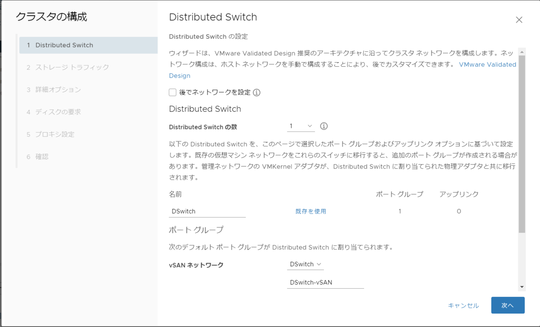Viewport: 540px width, 327px height.
Task: Open Distributed Switch の数 dropdown
Action: click(x=301, y=126)
